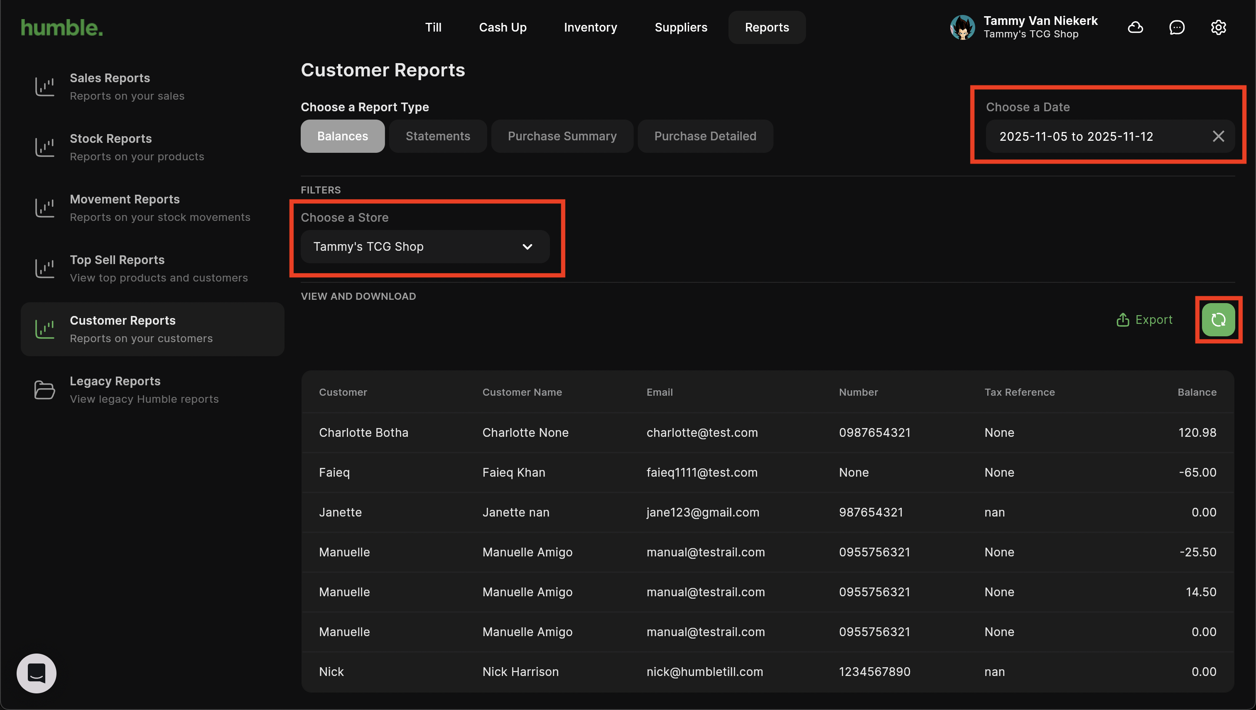Go to the Cash Up tab
Screen dimensions: 1256x710
503,27
